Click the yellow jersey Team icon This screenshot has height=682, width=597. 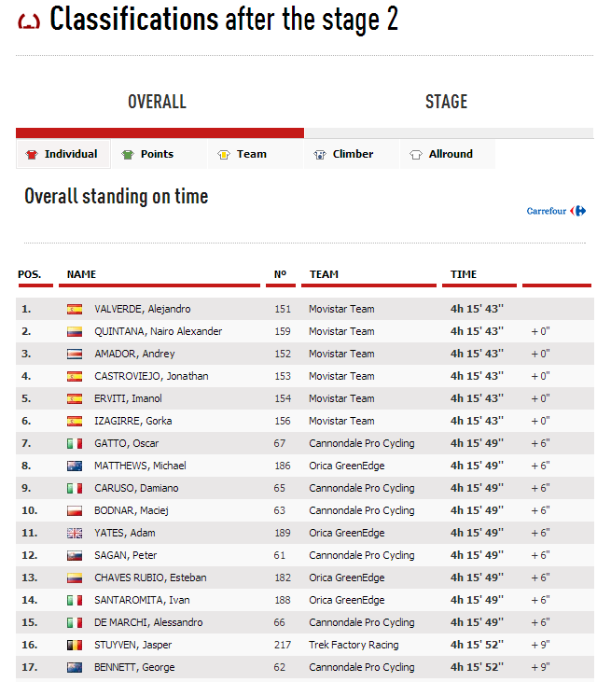click(224, 155)
